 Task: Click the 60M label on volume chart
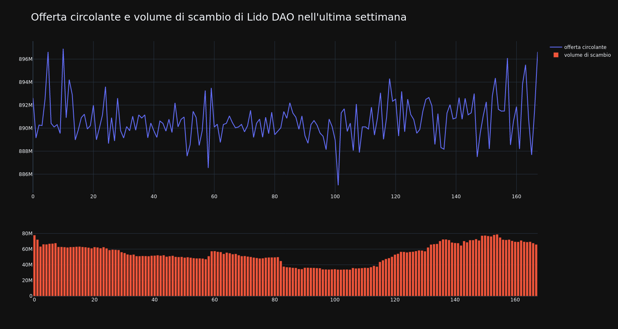point(27,249)
